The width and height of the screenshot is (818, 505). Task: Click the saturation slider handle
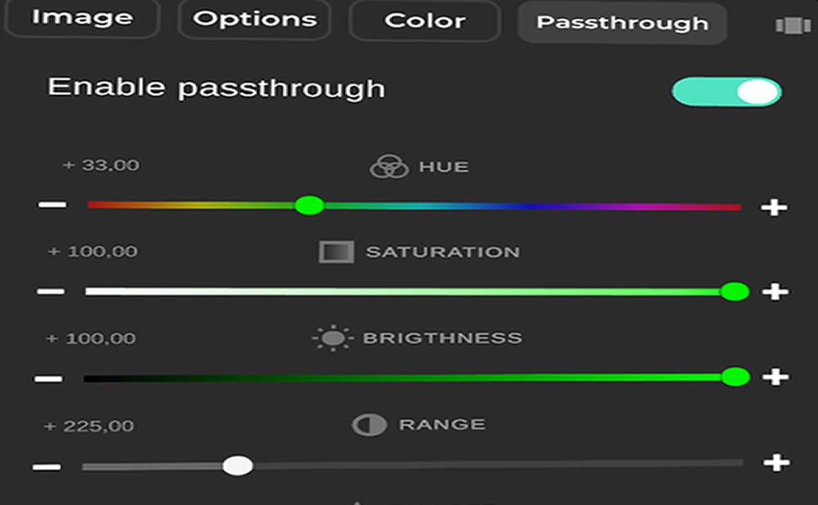coord(735,291)
